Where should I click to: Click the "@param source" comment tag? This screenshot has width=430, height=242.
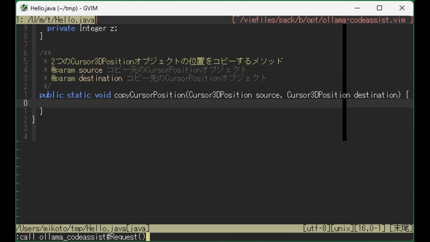pyautogui.click(x=77, y=70)
